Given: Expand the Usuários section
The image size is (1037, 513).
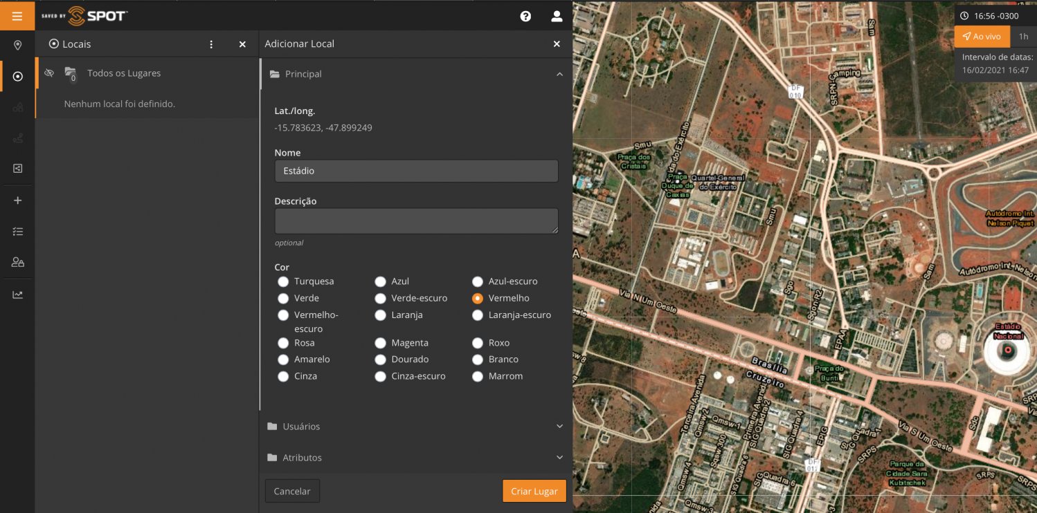Looking at the screenshot, I should click(x=559, y=427).
